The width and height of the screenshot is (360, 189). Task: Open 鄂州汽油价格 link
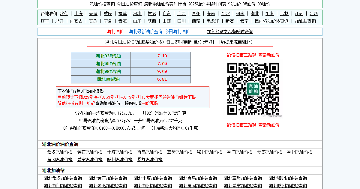pyautogui.click(x=210, y=152)
